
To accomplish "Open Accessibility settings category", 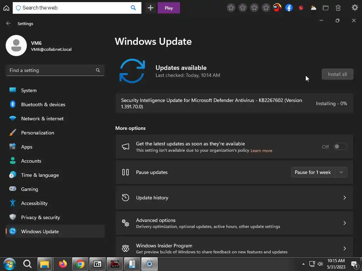I will [55, 203].
